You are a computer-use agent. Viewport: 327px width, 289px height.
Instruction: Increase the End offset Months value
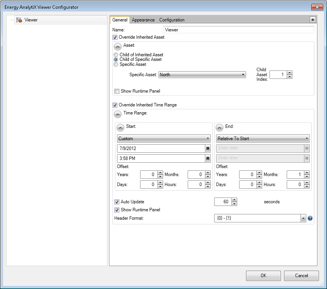tap(307, 173)
